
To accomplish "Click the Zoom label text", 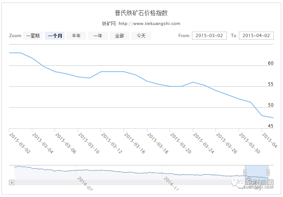I will click(x=15, y=36).
